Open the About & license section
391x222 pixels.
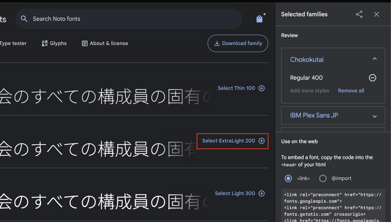tap(105, 43)
